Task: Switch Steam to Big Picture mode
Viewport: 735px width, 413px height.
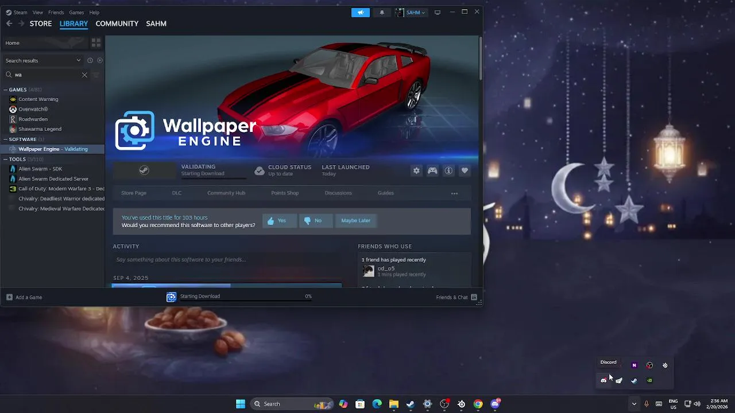Action: (x=438, y=13)
